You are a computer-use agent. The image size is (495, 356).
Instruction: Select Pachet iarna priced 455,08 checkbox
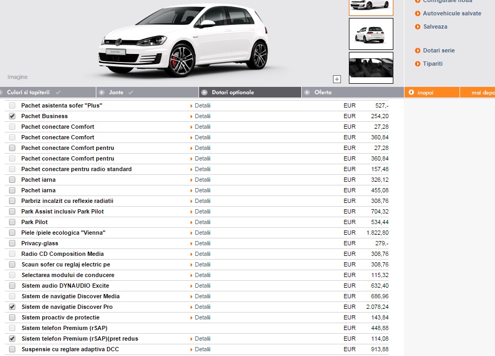[12, 190]
